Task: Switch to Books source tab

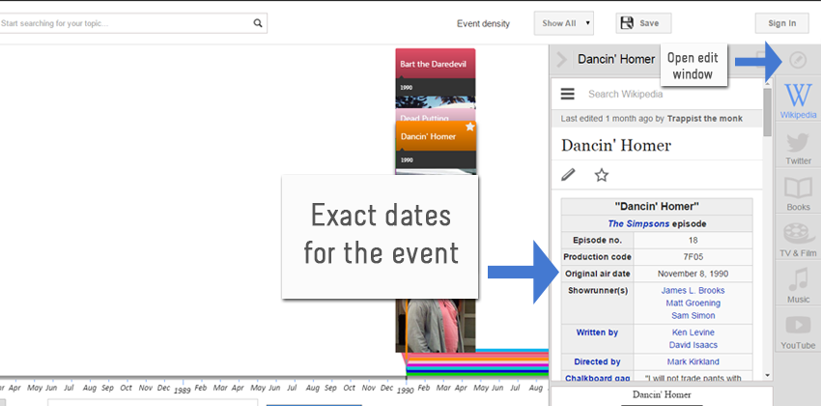Action: tap(798, 192)
